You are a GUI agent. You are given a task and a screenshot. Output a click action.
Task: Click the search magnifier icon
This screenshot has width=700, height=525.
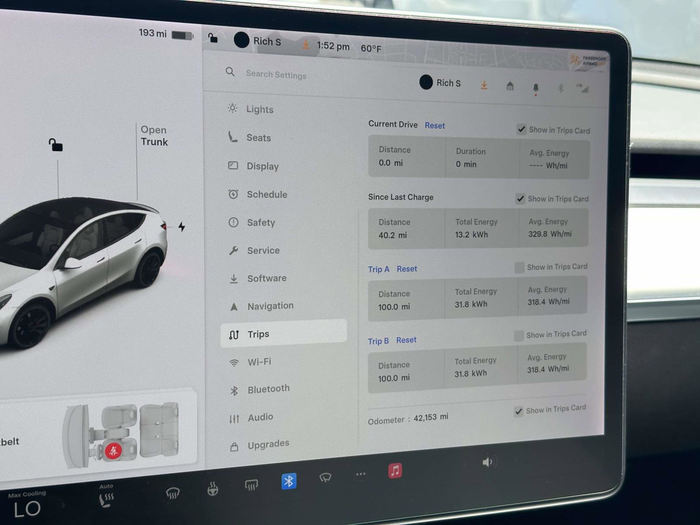230,71
